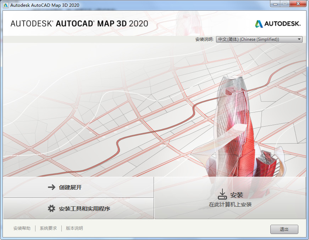Click the 安装说明: label text
Viewport: 309px width, 240px height.
click(x=204, y=39)
